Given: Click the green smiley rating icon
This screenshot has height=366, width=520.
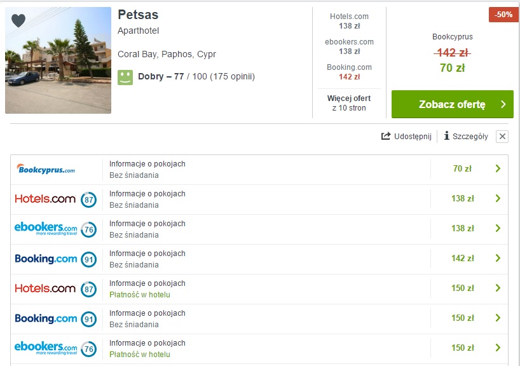Looking at the screenshot, I should click(125, 78).
